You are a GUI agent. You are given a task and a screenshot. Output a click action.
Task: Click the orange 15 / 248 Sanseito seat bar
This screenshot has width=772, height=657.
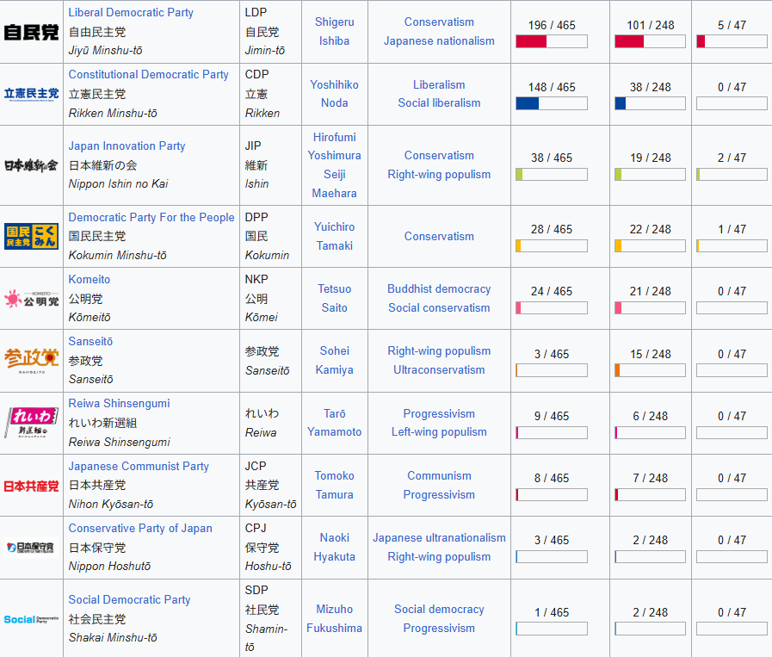[x=650, y=370]
